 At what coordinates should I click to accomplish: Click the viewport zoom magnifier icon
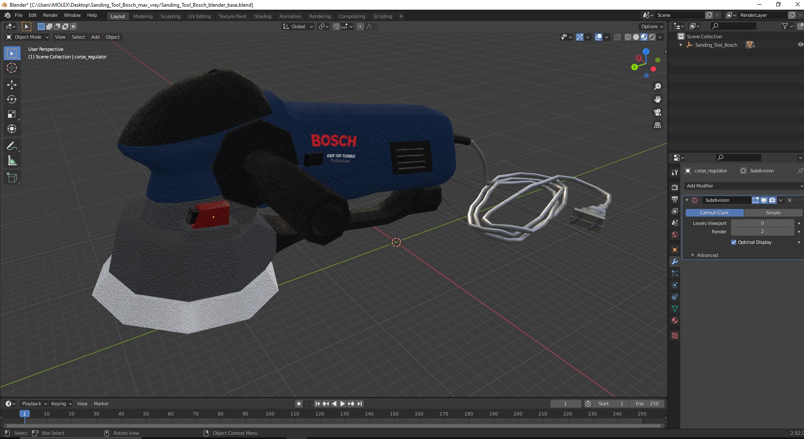(x=658, y=87)
